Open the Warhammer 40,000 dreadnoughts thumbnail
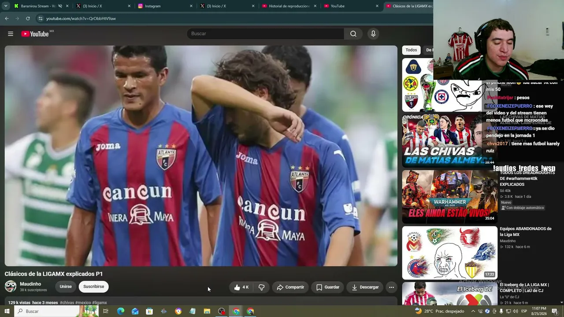The image size is (564, 317). pyautogui.click(x=449, y=197)
